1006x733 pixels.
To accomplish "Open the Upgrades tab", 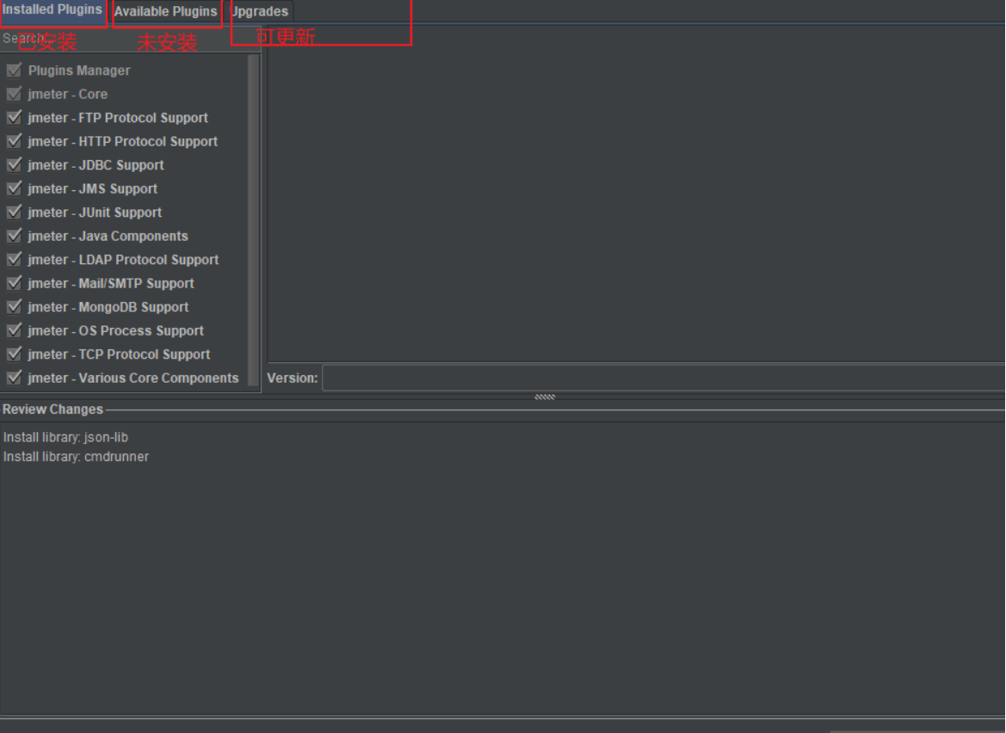I will coord(259,11).
